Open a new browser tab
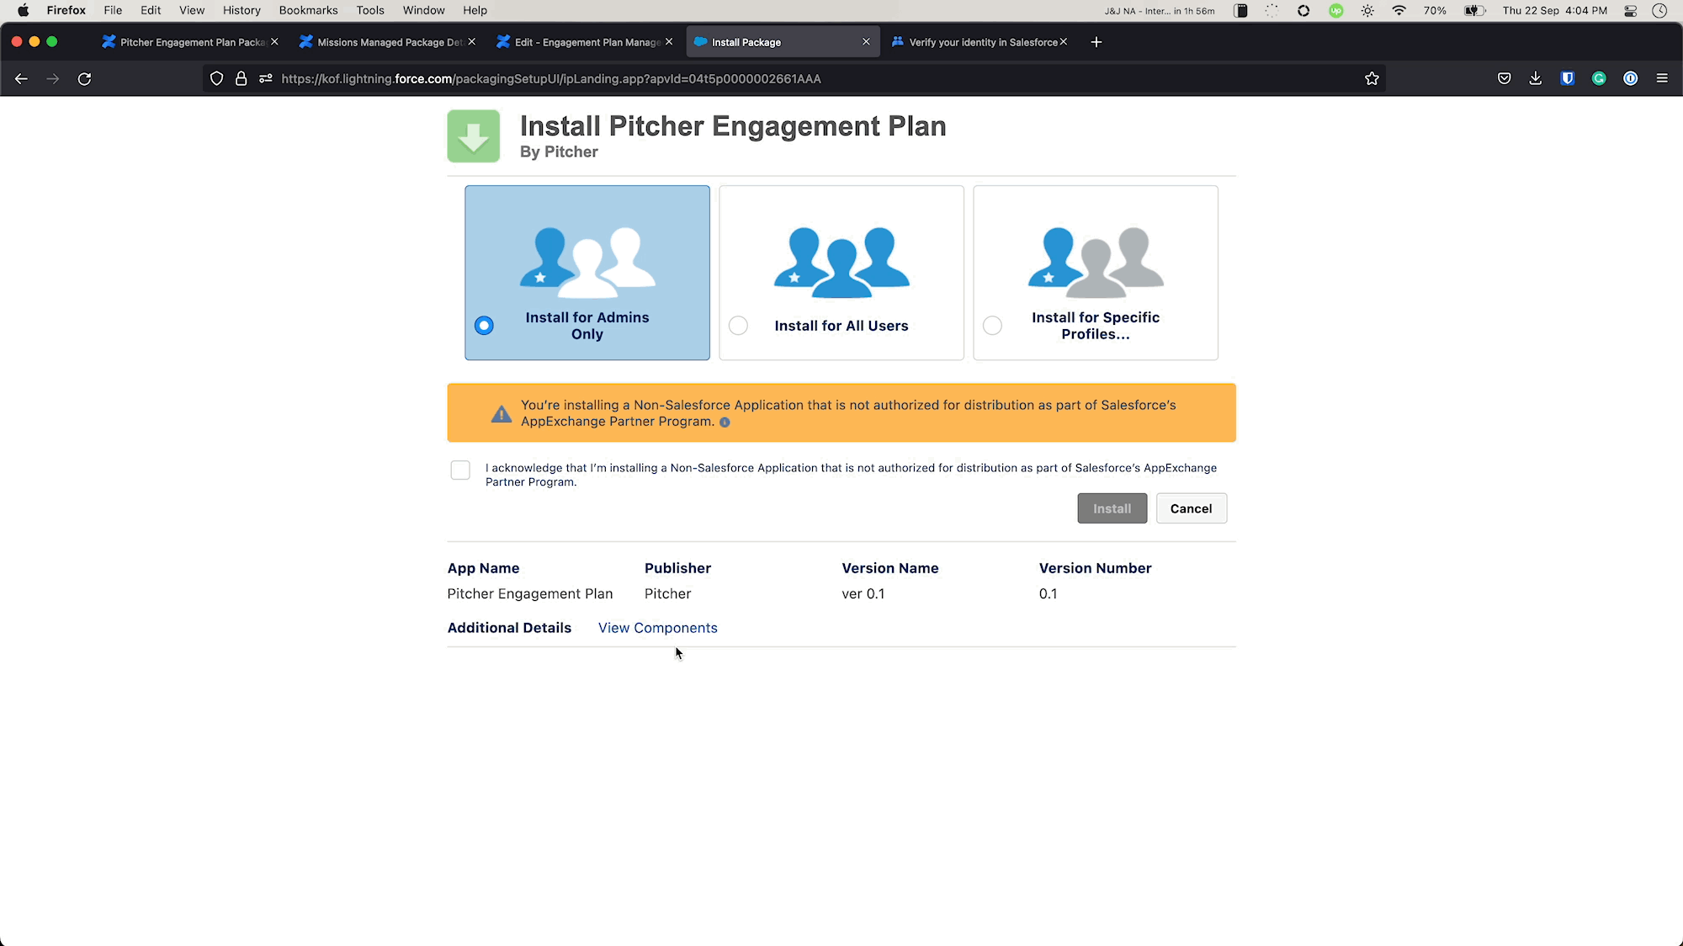The height and width of the screenshot is (946, 1683). (1096, 42)
